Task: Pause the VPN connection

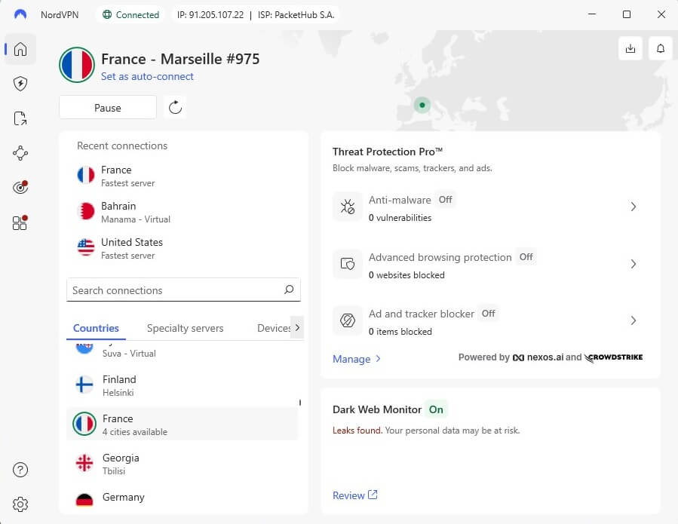Action: point(107,107)
